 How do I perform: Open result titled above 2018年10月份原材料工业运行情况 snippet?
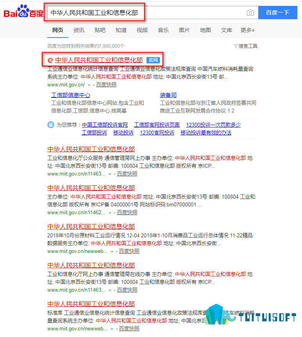coord(91,226)
